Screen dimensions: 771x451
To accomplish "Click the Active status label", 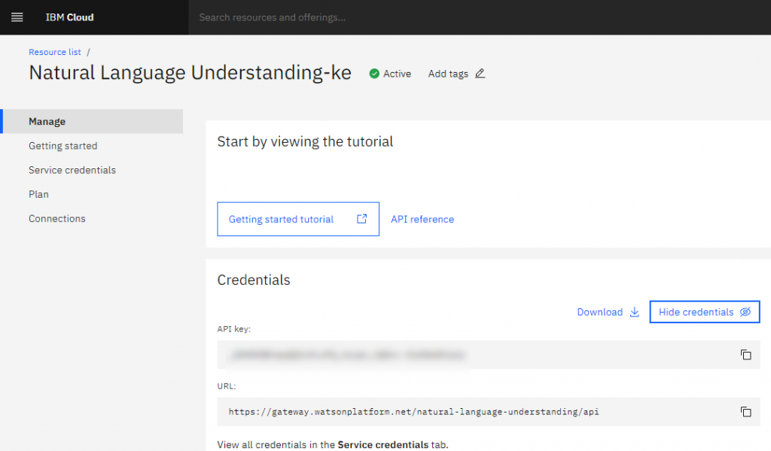I will coord(397,74).
